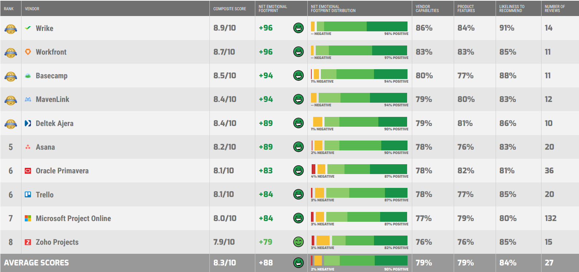The image size is (579, 272).
Task: Click the Wrike green checkmark logo
Action: pos(28,28)
